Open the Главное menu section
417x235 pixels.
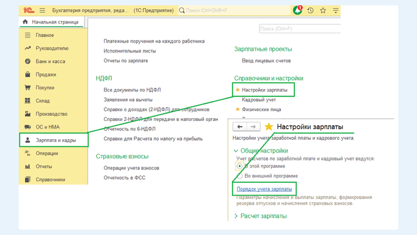[x=44, y=35]
